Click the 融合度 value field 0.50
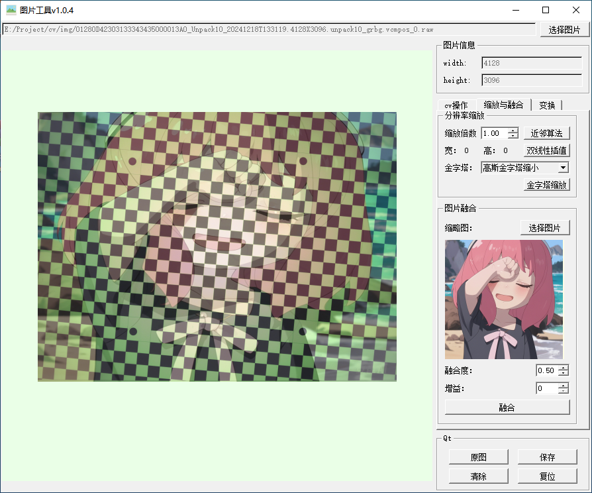The height and width of the screenshot is (493, 592). coord(547,370)
